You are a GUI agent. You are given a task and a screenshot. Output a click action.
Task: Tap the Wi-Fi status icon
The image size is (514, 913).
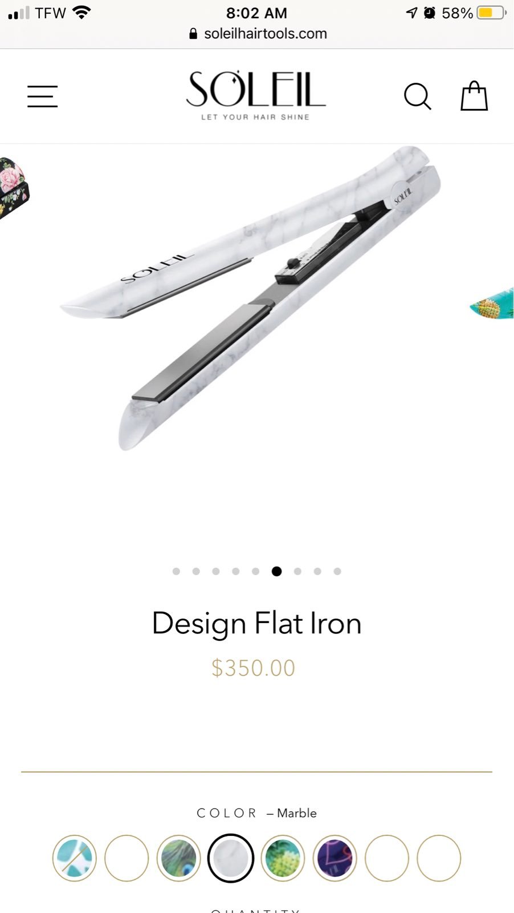(82, 12)
